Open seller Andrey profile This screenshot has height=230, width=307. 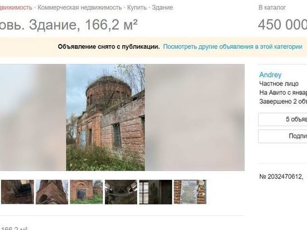(x=270, y=75)
